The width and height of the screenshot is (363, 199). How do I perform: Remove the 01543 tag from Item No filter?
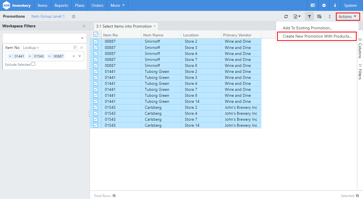tap(30, 56)
